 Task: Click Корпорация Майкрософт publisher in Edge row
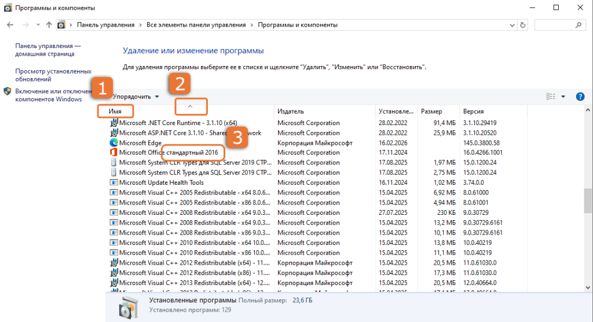pyautogui.click(x=314, y=142)
